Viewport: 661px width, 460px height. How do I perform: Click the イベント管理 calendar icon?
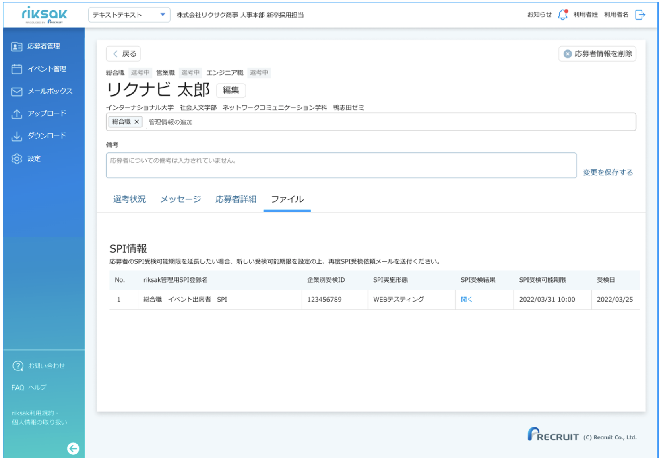[17, 69]
